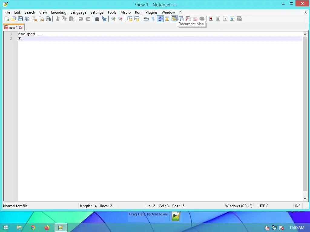The height and width of the screenshot is (232, 310).
Task: Click line number 2 in the margin
Action: pos(11,39)
